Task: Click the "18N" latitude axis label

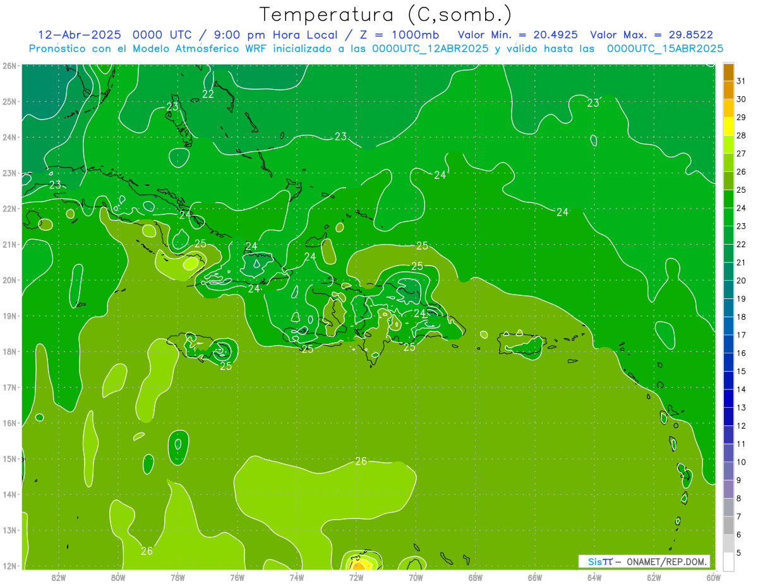Action: pyautogui.click(x=9, y=351)
